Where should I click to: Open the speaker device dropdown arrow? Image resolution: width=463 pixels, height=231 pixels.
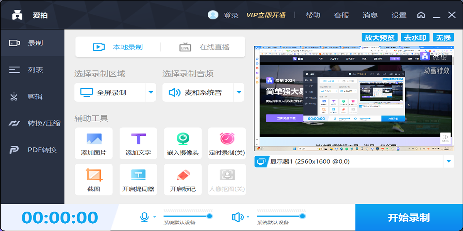point(248,217)
